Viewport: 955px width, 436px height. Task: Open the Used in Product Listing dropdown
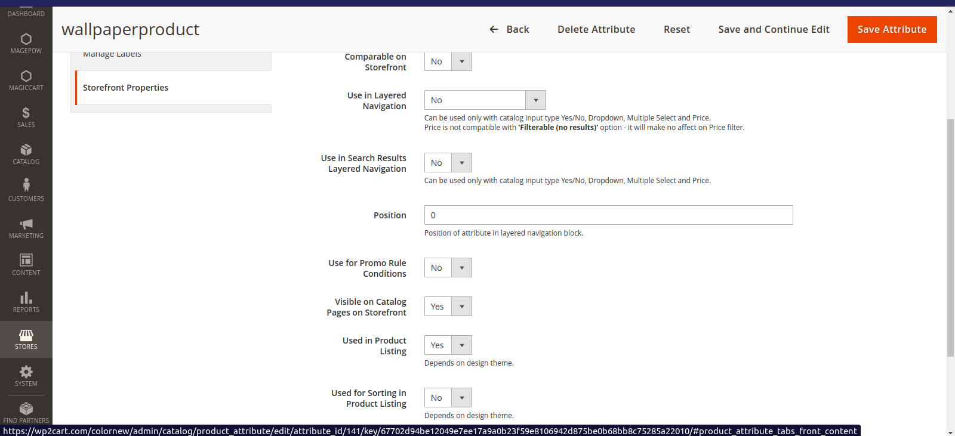pos(448,345)
